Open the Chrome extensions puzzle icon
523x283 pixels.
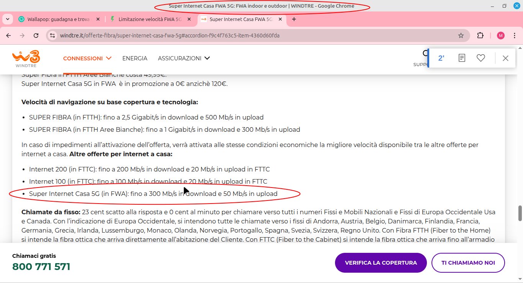tap(480, 36)
